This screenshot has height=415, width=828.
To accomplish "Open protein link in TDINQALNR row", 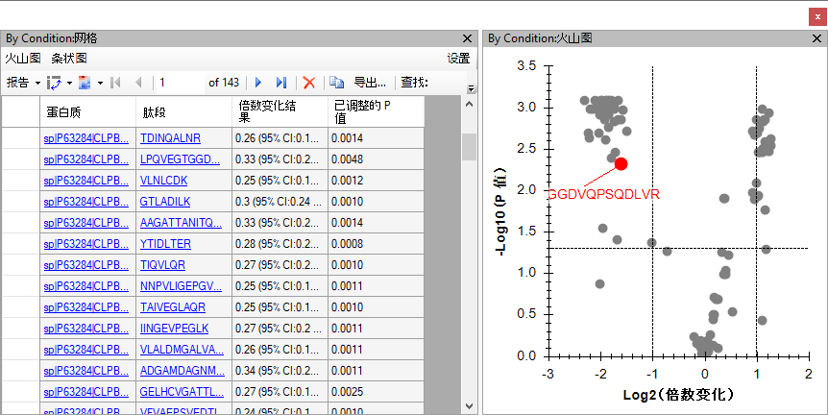I will [x=86, y=138].
